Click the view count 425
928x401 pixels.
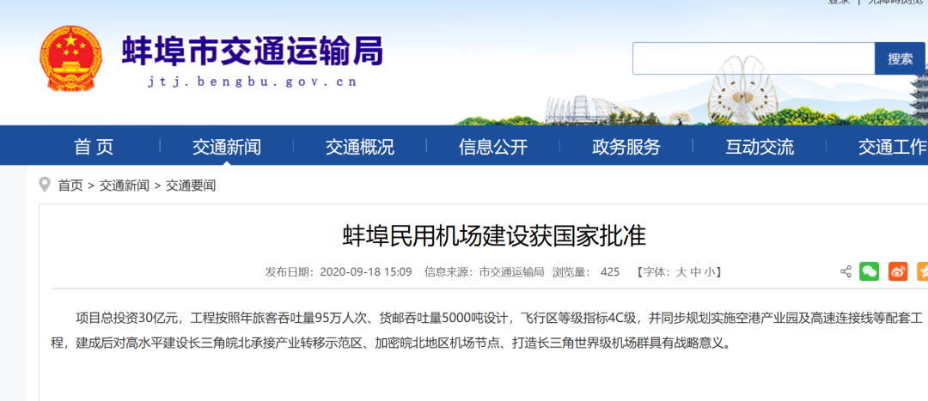point(609,272)
